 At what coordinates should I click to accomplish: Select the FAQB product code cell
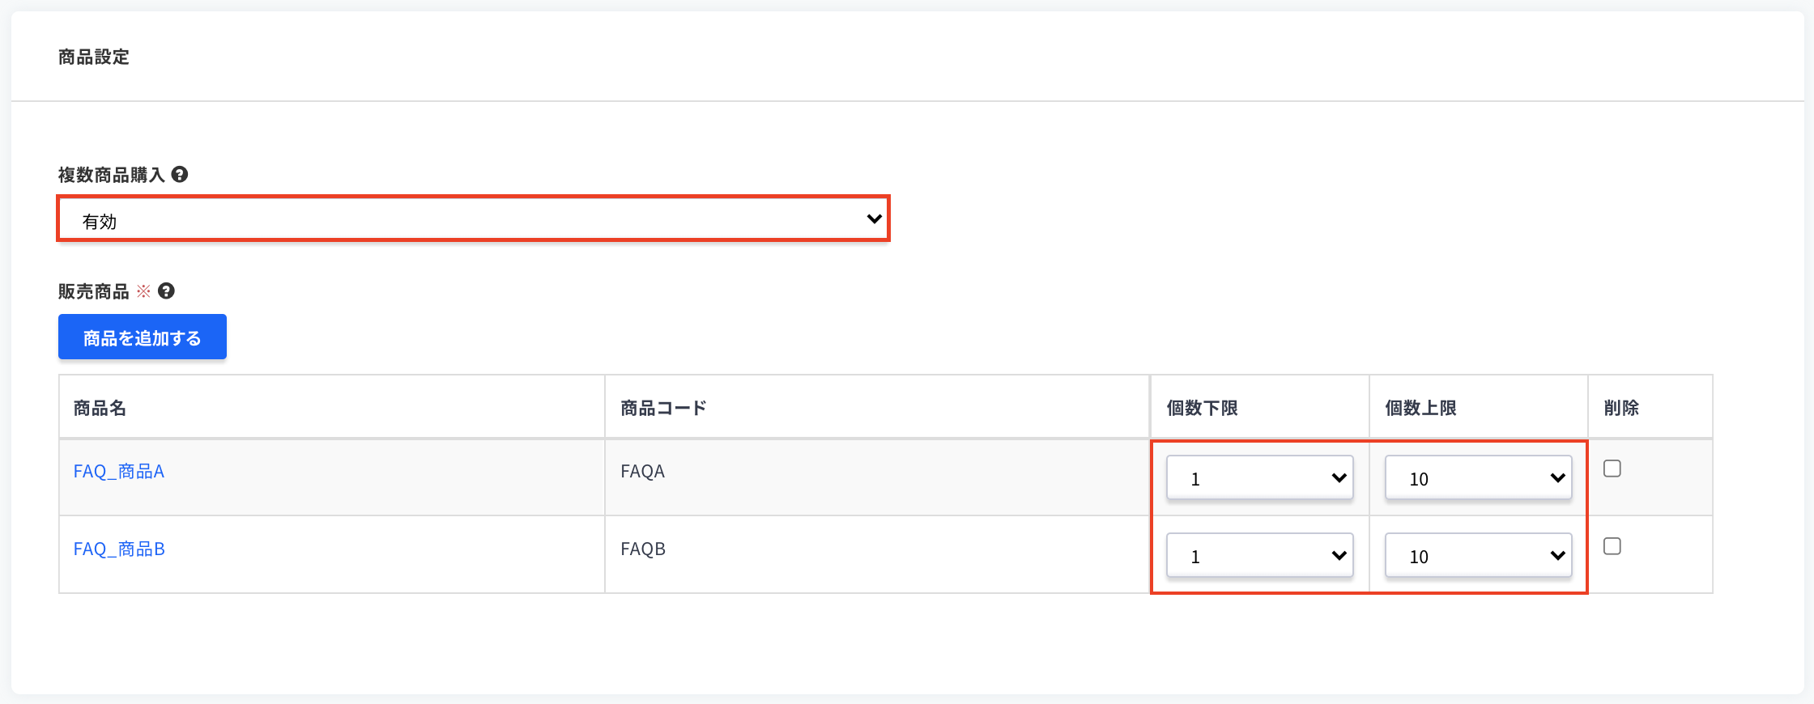[x=642, y=549]
